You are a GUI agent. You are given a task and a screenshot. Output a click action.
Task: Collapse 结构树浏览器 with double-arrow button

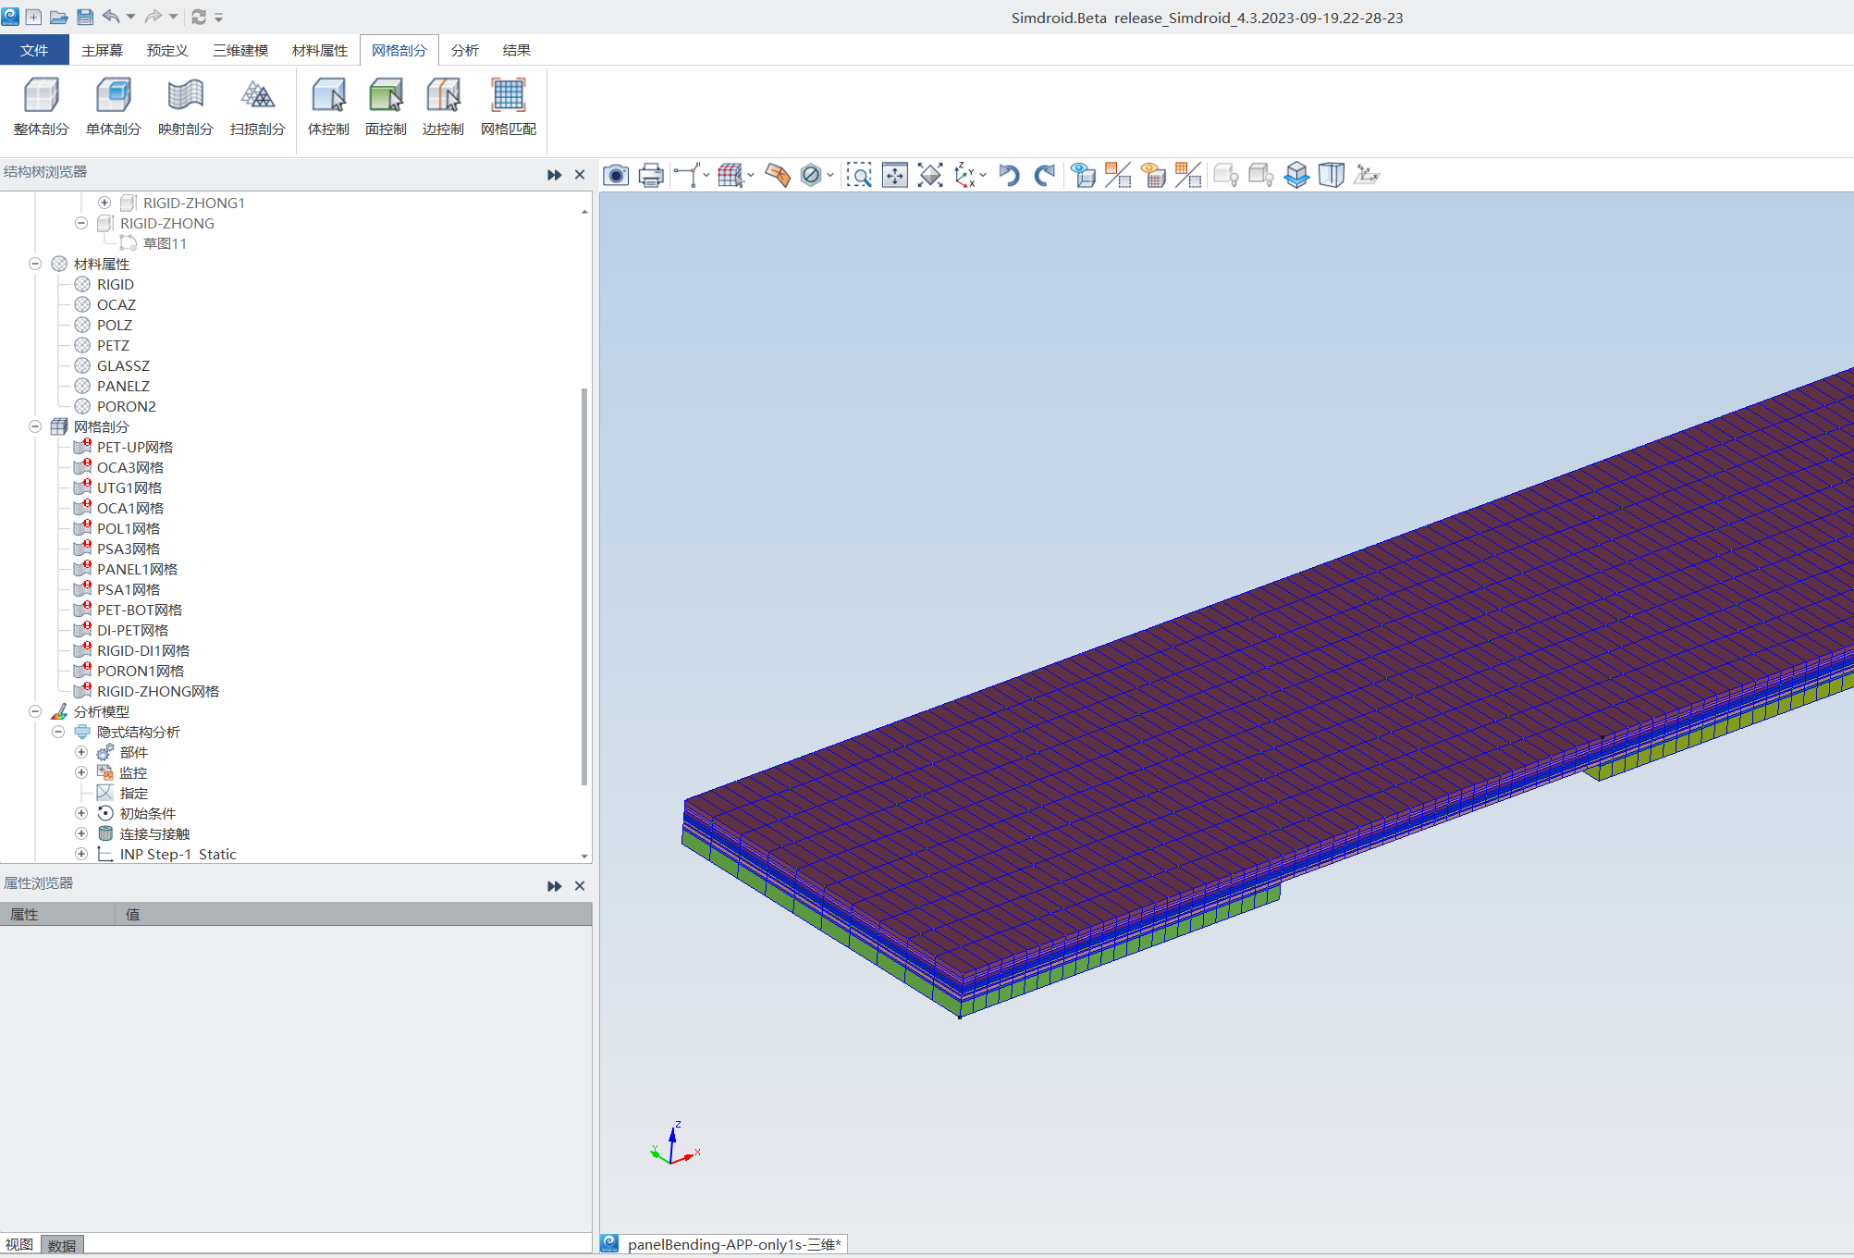click(554, 175)
